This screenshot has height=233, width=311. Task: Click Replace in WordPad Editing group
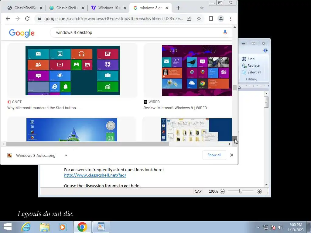click(251, 66)
